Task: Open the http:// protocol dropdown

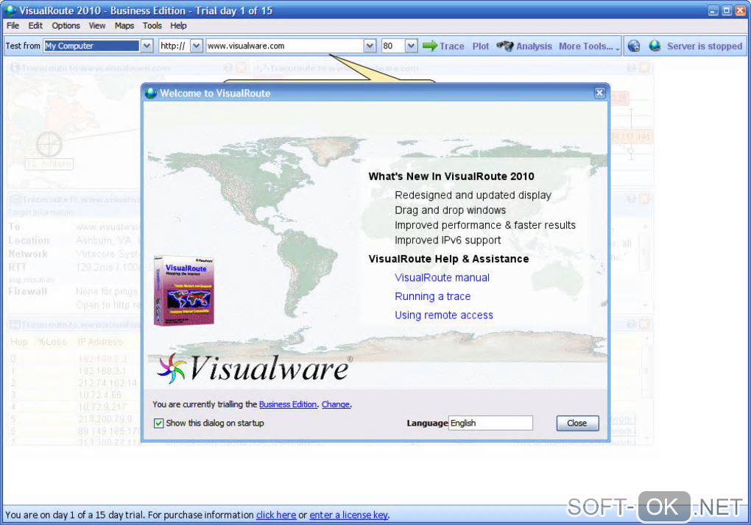Action: pyautogui.click(x=196, y=46)
